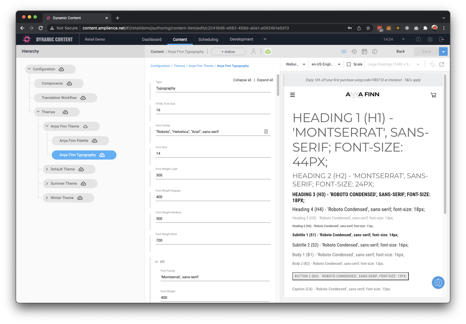The width and height of the screenshot is (466, 324).
Task: Open the Large Desktop device size dropdown
Action: click(x=393, y=64)
